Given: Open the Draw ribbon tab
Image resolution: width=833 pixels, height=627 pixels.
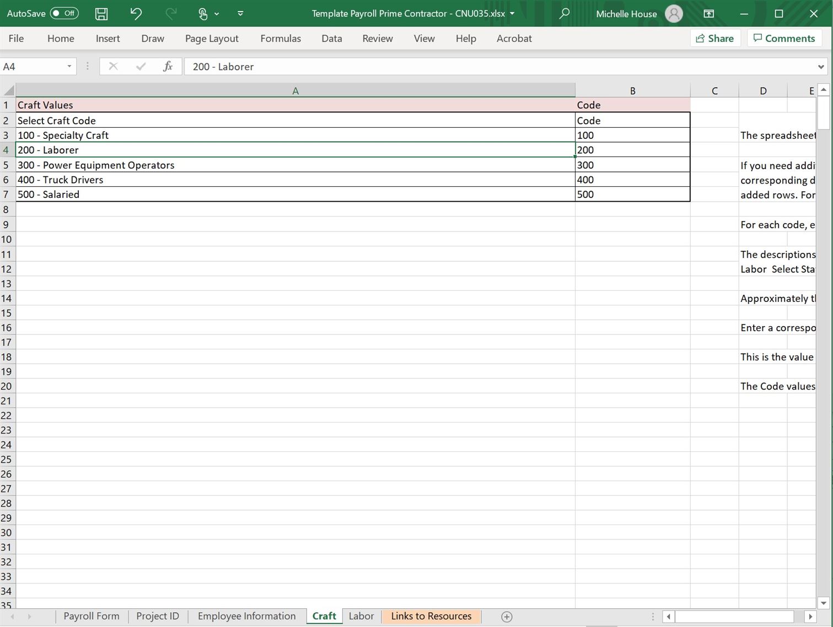Looking at the screenshot, I should (x=153, y=39).
